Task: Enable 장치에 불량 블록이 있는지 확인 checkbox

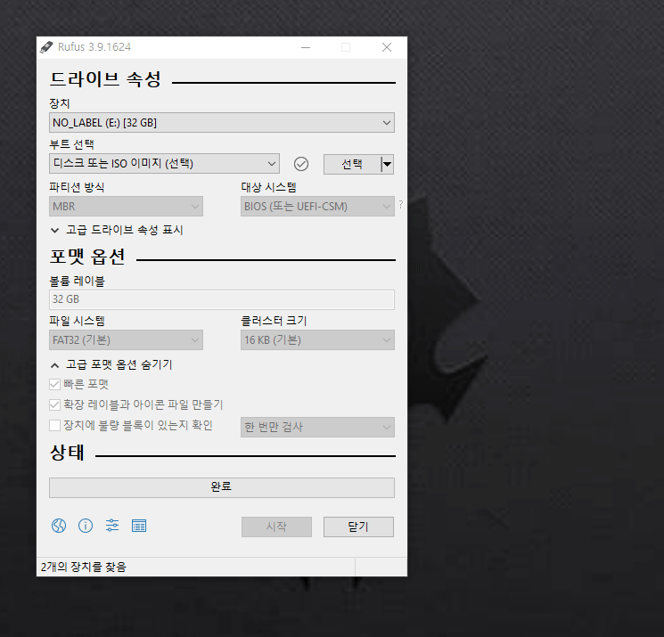Action: [x=54, y=425]
